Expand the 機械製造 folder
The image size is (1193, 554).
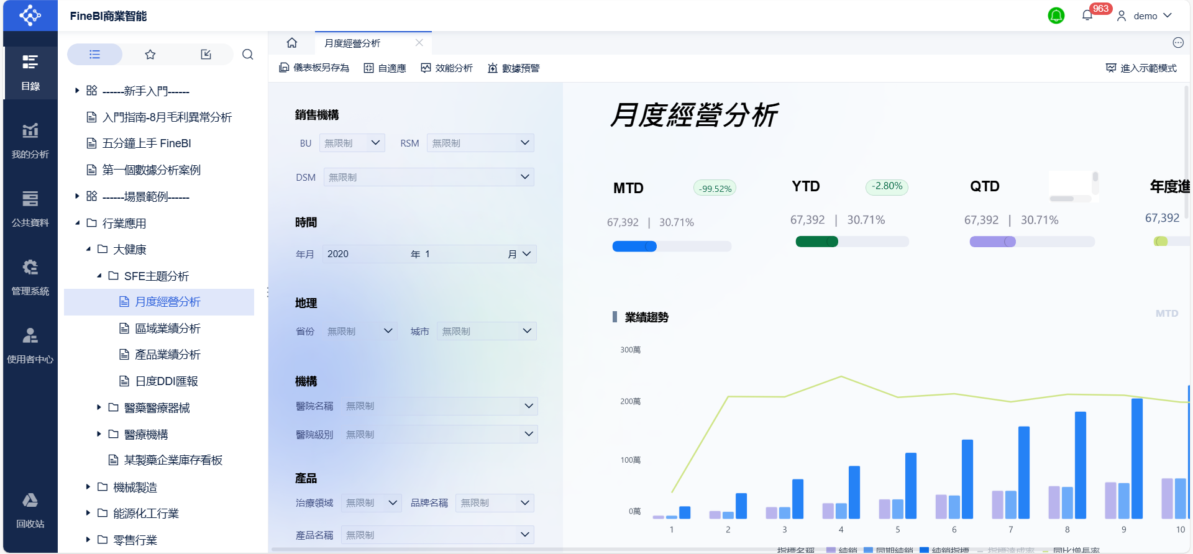(88, 487)
